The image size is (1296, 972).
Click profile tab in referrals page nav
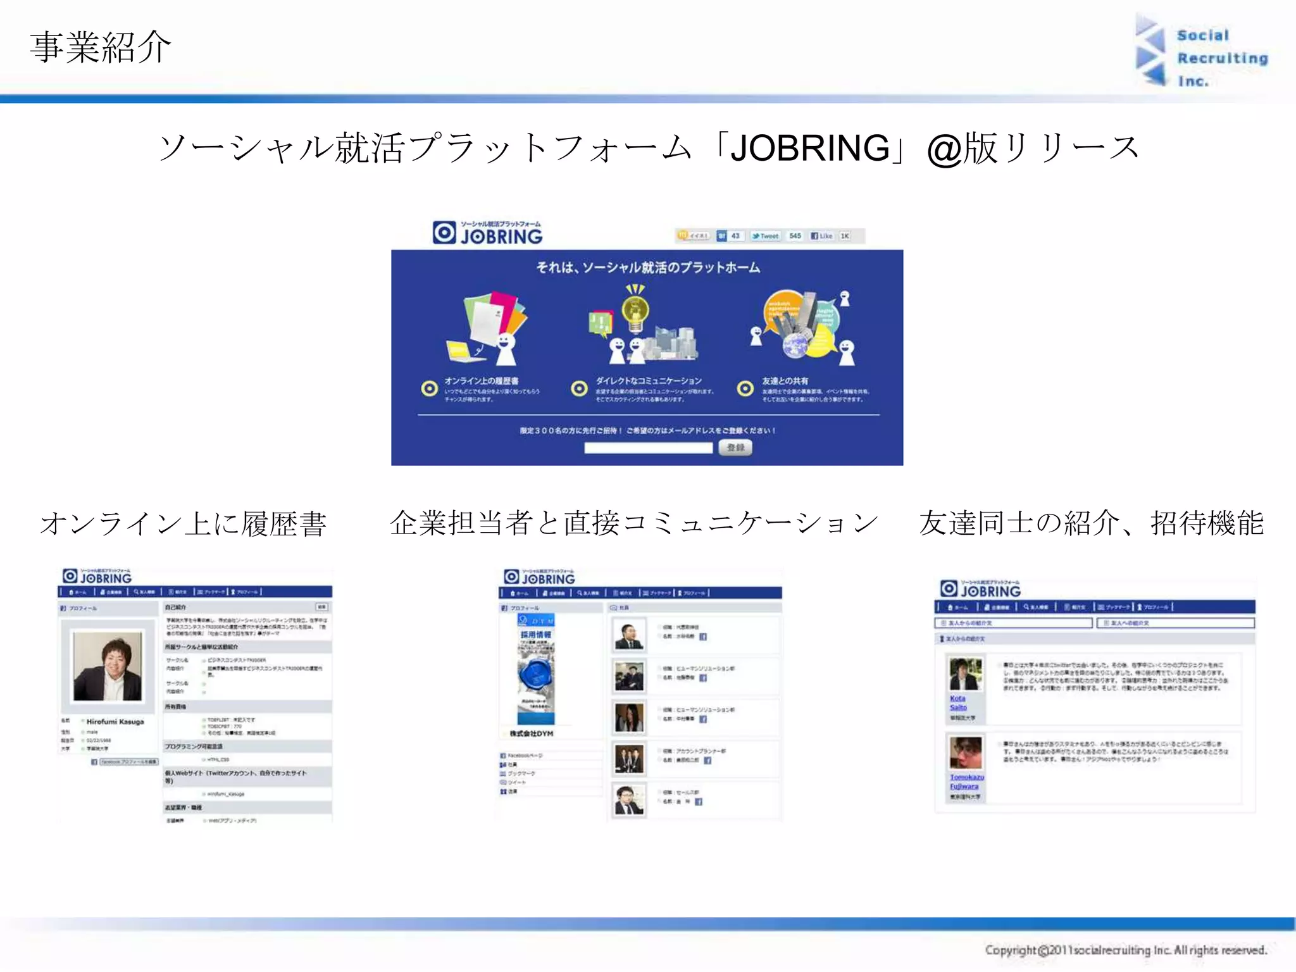pos(1152,607)
